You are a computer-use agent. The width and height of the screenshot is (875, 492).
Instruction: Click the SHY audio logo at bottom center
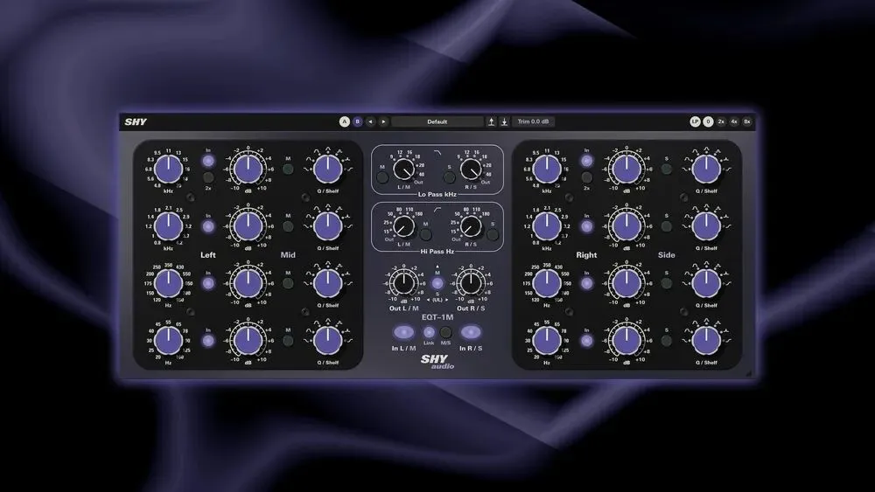(437, 362)
